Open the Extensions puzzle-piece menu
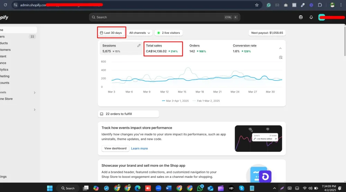 tap(320, 5)
